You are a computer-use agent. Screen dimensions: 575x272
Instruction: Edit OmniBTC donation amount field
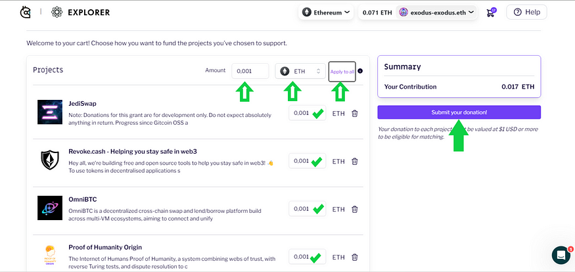point(302,209)
